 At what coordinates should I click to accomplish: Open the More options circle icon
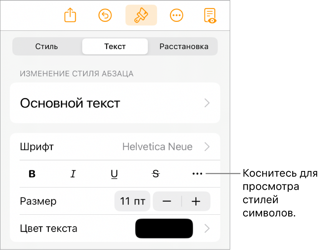177,15
